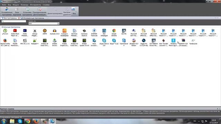Screen dimensions: 221x124
Task: Select the NVIDIA HD Audio Driver icon
Action: 74,41
